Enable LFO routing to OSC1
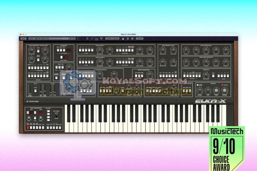 (29, 76)
